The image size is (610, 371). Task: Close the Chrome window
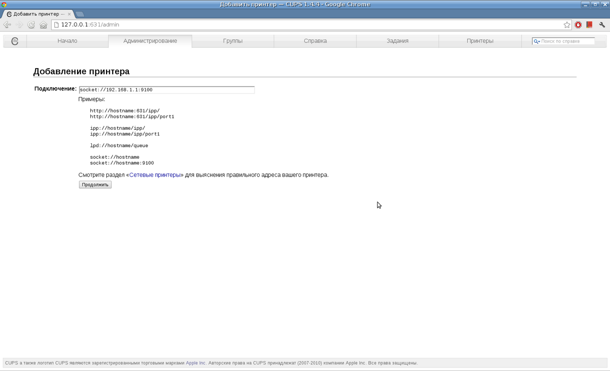tap(605, 5)
